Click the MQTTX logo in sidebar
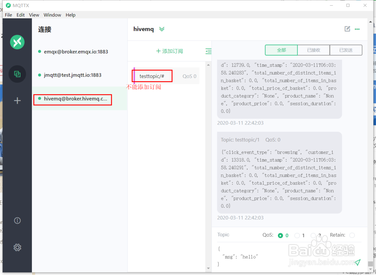Screen dimensions: 376x275 [17, 42]
